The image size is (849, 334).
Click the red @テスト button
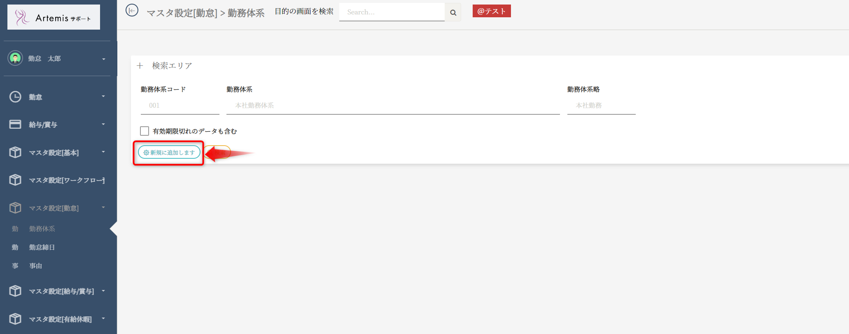tap(491, 11)
